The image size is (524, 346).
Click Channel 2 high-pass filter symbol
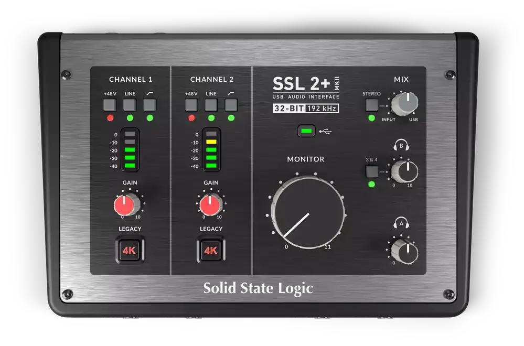pos(231,93)
